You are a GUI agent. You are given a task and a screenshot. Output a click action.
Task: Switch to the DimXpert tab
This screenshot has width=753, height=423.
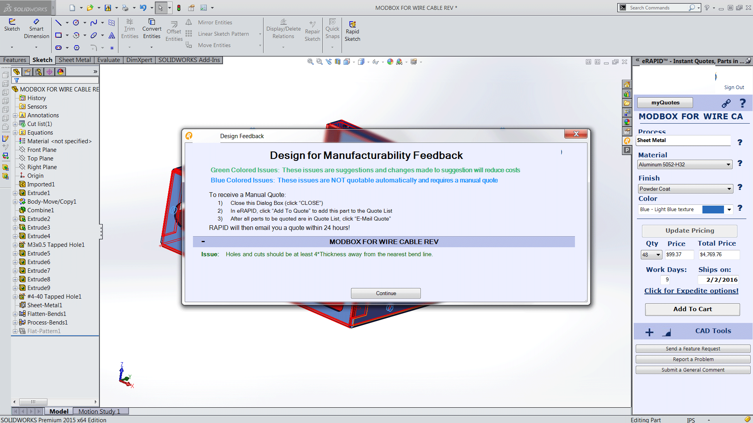(x=139, y=60)
